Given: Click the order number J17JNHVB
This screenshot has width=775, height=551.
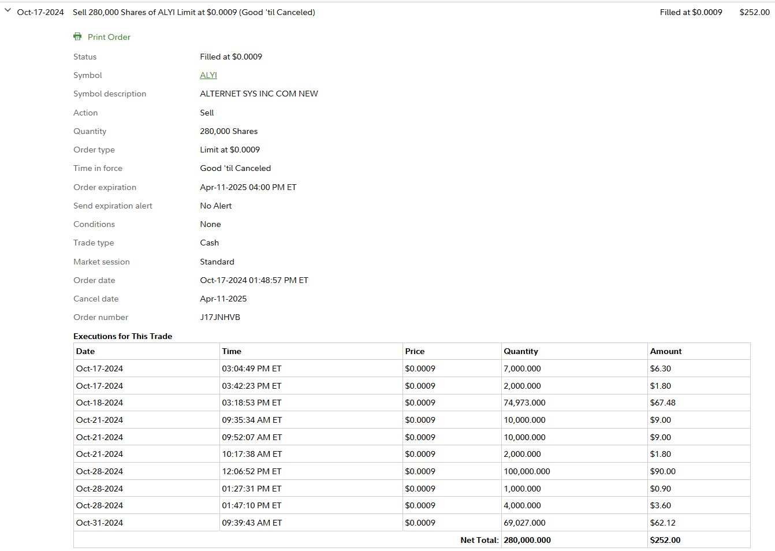Looking at the screenshot, I should coord(220,317).
